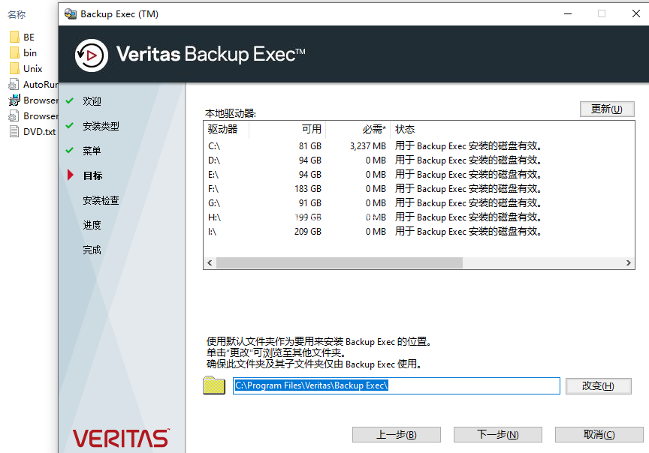Click the 必需* column header

point(358,129)
